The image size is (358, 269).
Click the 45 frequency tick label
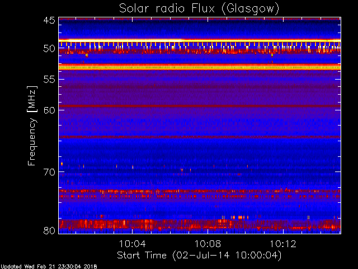pyautogui.click(x=49, y=20)
